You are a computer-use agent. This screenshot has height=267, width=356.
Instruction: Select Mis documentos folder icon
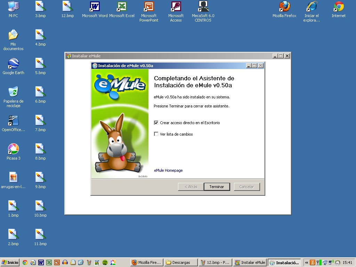[x=13, y=40]
